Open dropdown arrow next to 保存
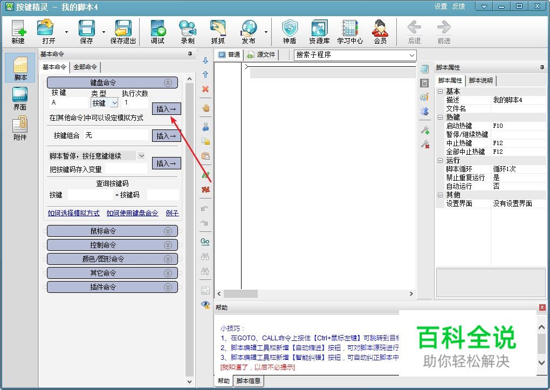Screen dimensions: 550x390 (x=104, y=32)
